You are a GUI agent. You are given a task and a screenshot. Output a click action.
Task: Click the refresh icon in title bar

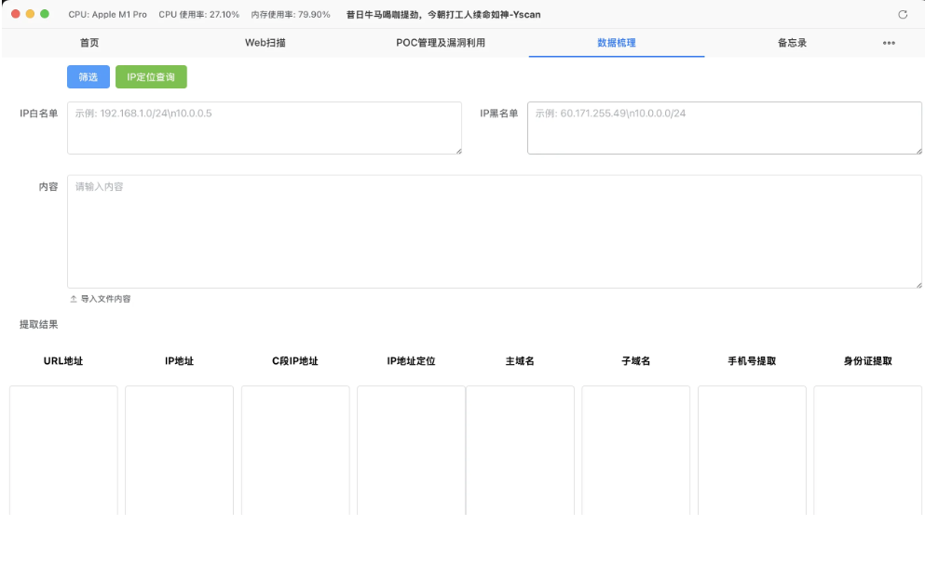point(902,15)
